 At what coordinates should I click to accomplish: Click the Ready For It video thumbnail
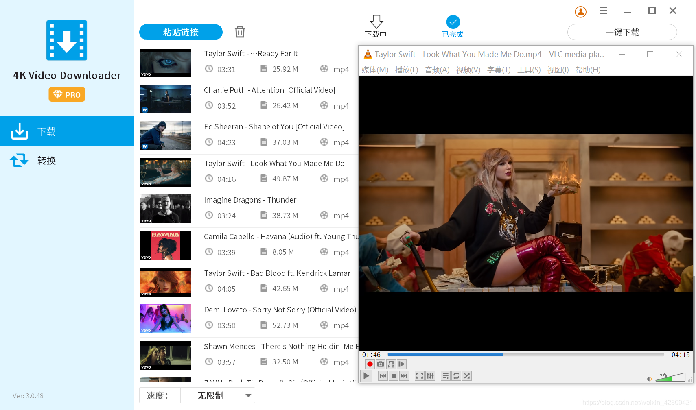pyautogui.click(x=166, y=63)
